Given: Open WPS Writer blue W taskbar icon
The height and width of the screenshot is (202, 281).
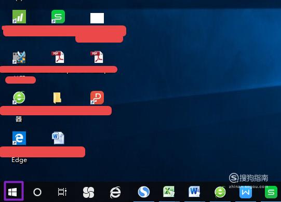Looking at the screenshot, I should tap(246, 192).
